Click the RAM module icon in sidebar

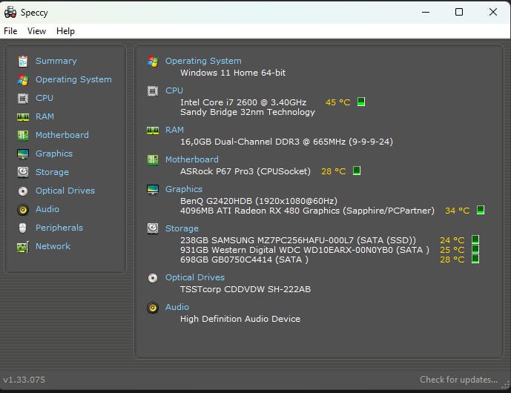[x=22, y=116]
